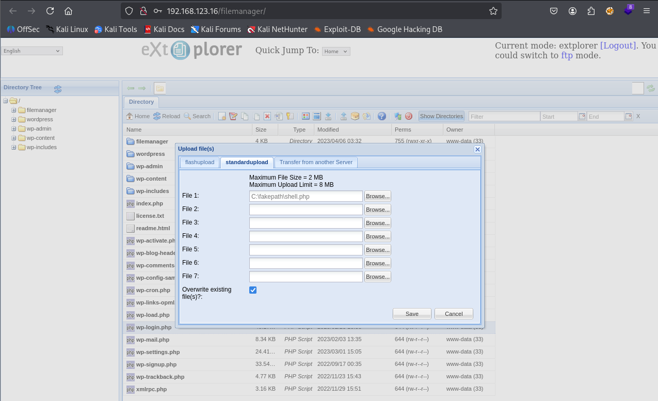Toggle the Show Directories button
658x401 pixels.
441,116
